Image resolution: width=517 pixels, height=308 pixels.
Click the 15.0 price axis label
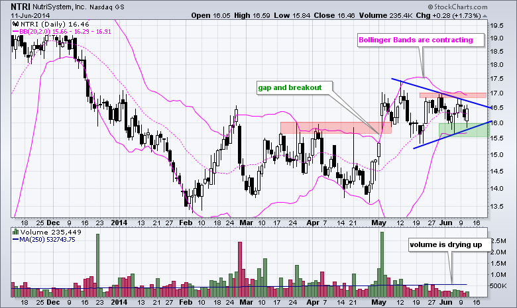(x=496, y=154)
